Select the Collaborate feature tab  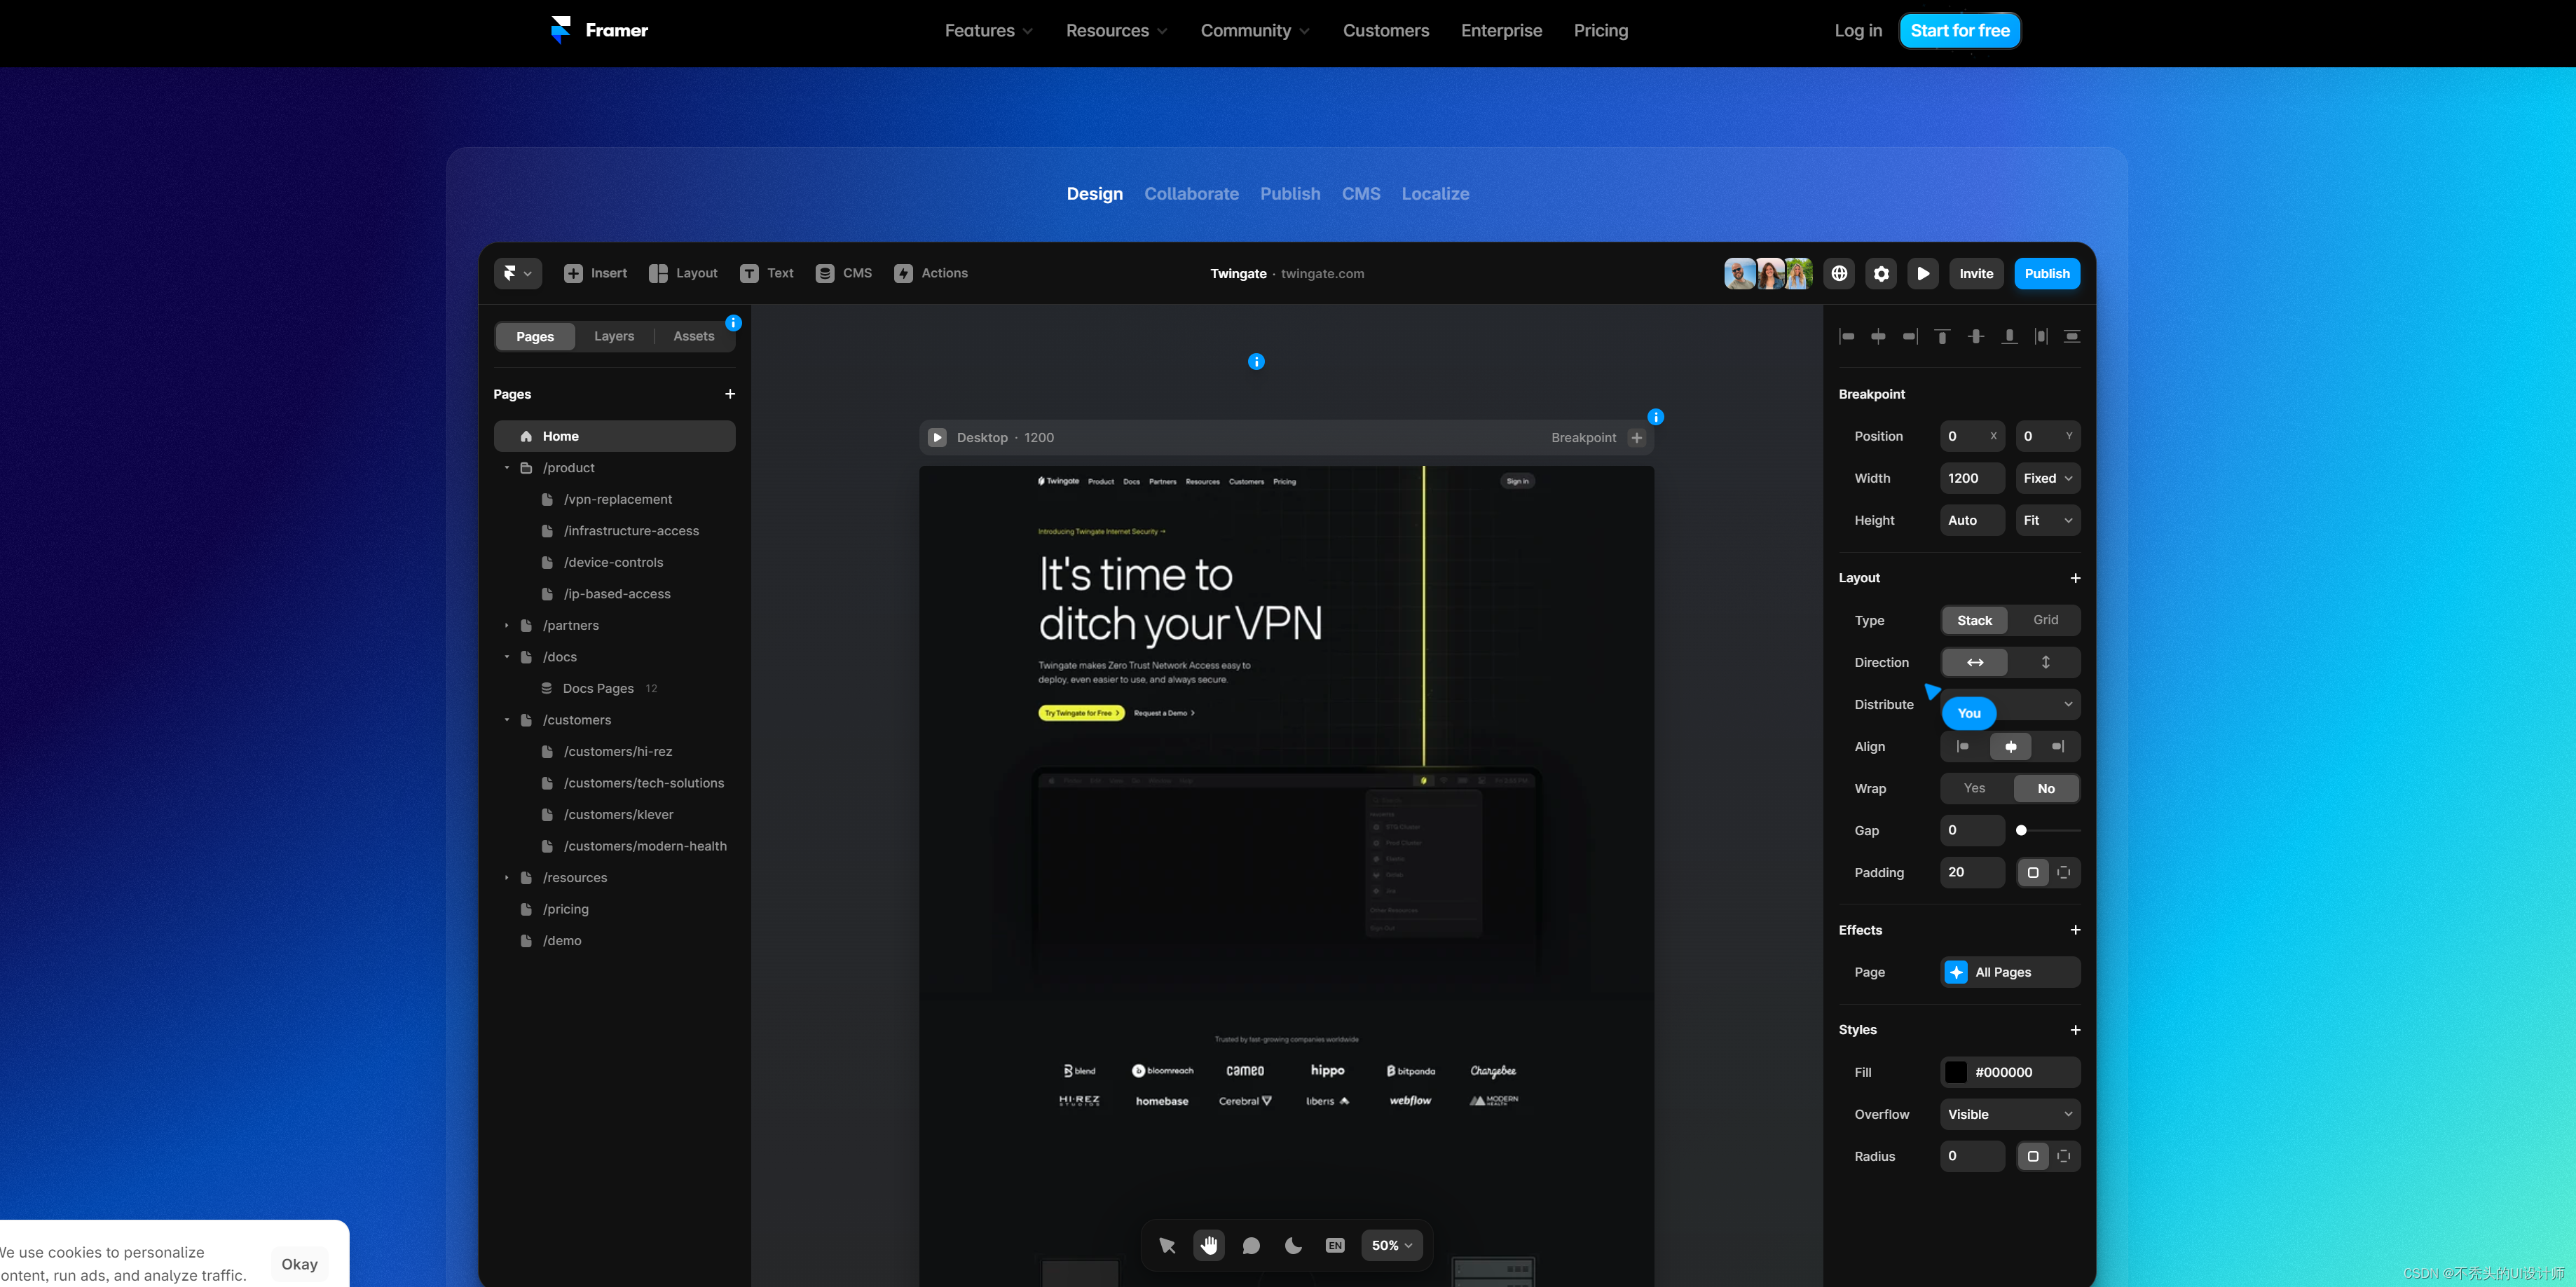click(x=1191, y=194)
